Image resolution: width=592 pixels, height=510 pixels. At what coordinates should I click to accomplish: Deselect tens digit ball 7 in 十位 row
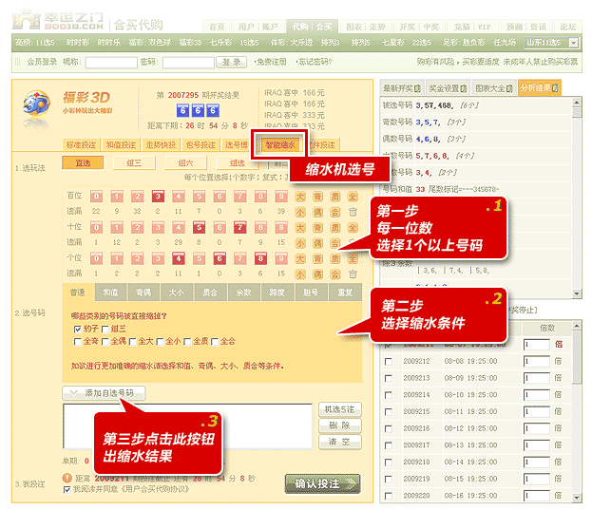point(239,227)
